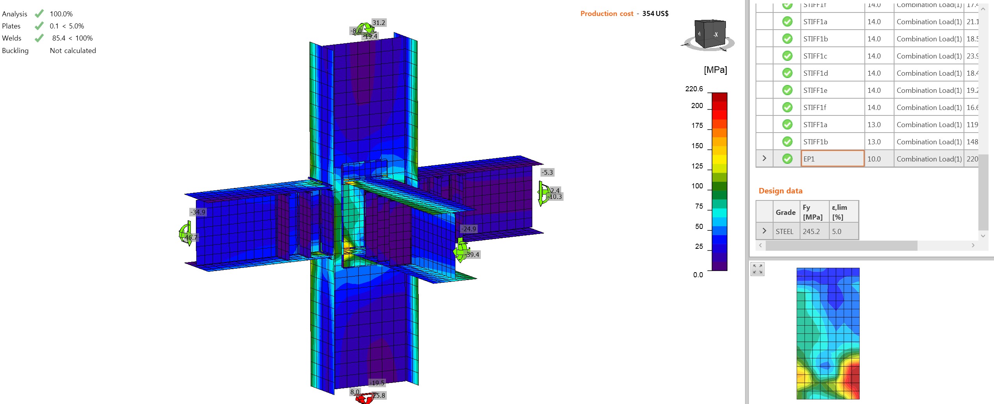Click the status check icon for STIFF1d

pos(787,73)
